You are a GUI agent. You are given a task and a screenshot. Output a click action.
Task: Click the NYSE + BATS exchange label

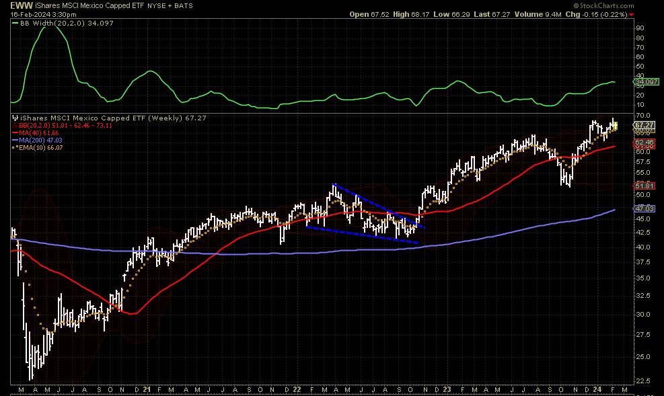170,6
